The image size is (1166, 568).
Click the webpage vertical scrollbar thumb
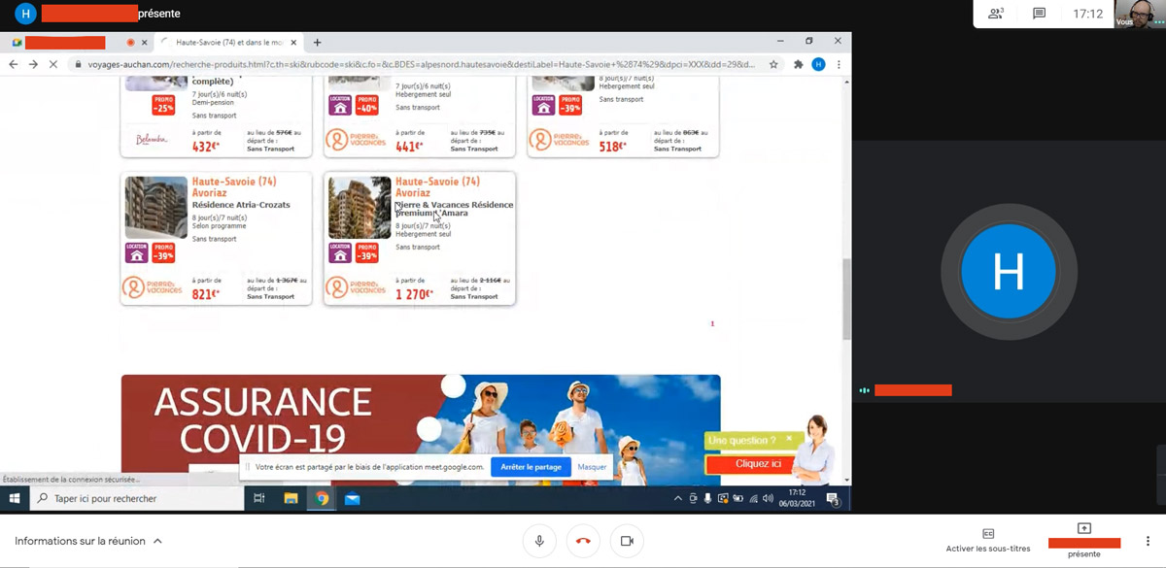click(846, 298)
